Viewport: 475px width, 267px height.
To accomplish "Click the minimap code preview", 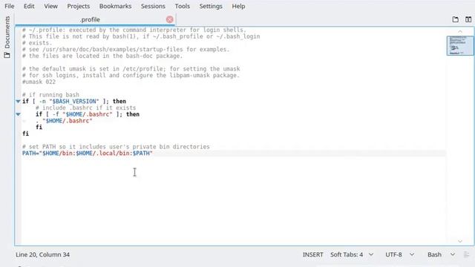I will tap(460, 46).
